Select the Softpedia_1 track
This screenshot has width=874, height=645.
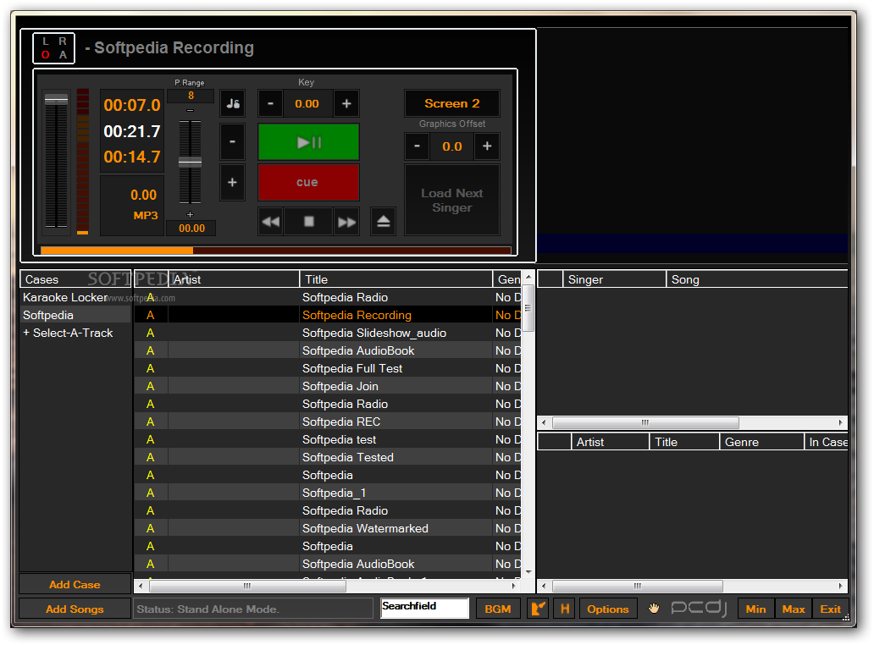click(328, 493)
